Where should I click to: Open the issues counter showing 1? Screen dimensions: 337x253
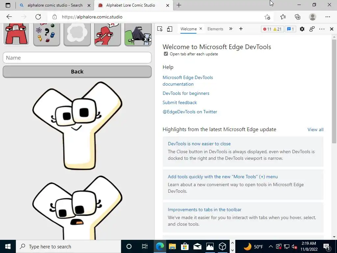click(290, 29)
